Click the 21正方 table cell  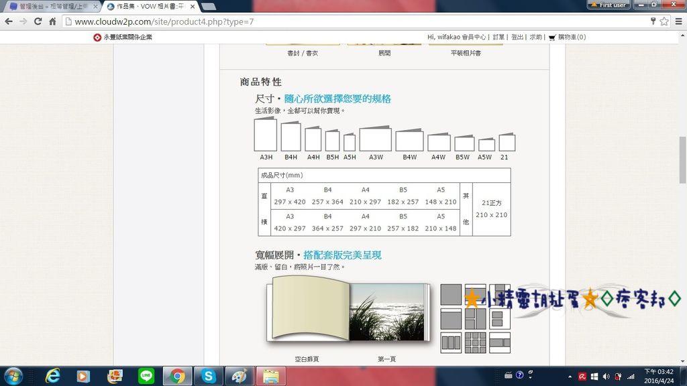(492, 203)
